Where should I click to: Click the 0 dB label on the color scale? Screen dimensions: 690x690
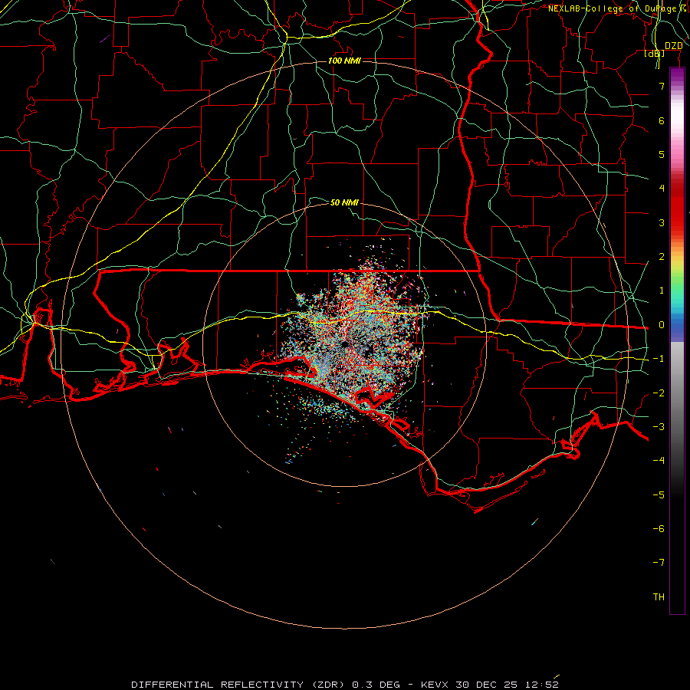click(662, 325)
